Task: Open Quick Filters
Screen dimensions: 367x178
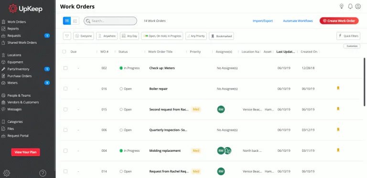Action: click(348, 36)
